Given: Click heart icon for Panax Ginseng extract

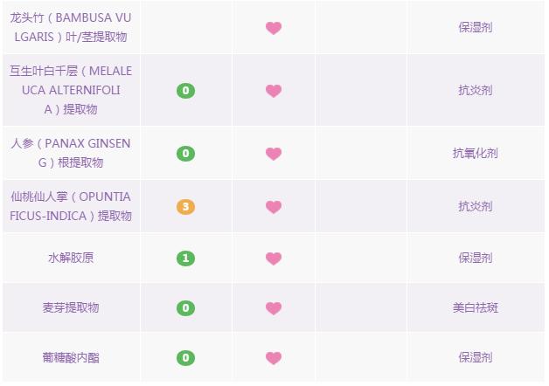Looking at the screenshot, I should tap(274, 154).
